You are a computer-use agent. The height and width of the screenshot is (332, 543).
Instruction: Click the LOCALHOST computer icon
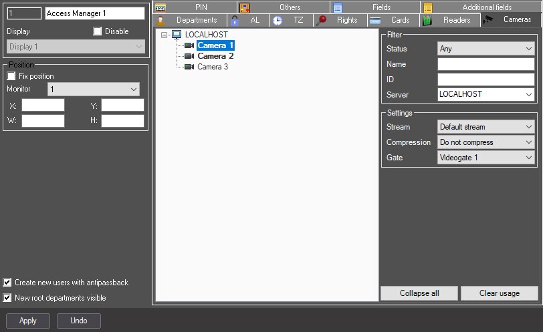pyautogui.click(x=177, y=34)
